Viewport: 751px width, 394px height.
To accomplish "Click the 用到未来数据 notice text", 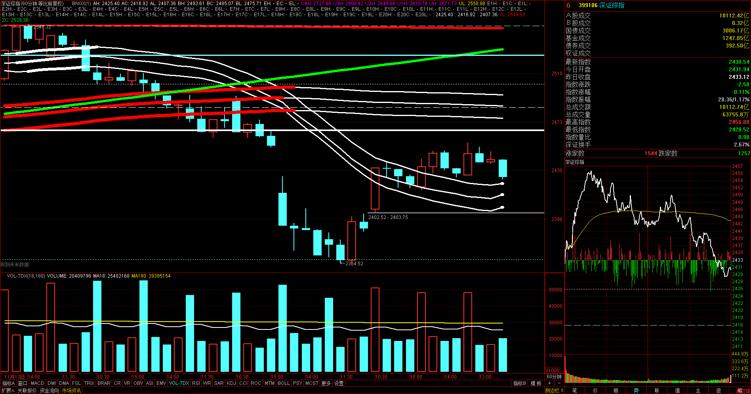I will click(x=15, y=265).
